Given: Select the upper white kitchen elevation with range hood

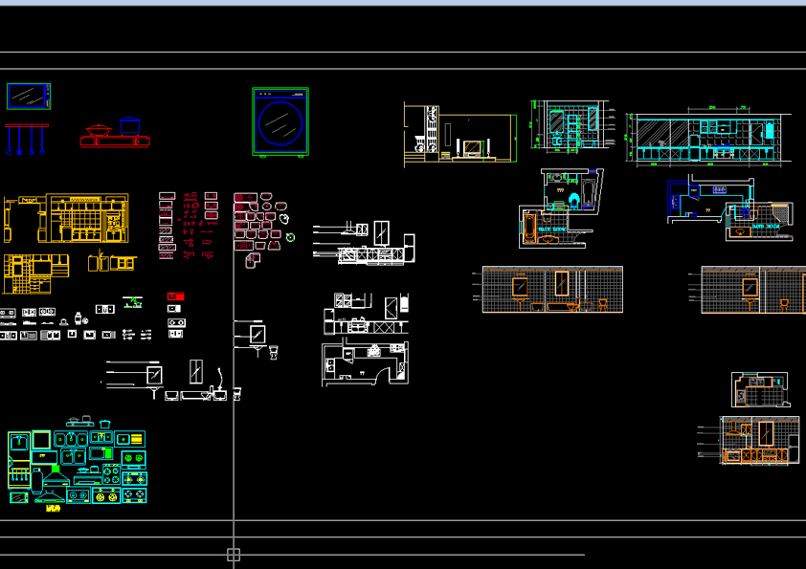Looking at the screenshot, I should point(364,242).
